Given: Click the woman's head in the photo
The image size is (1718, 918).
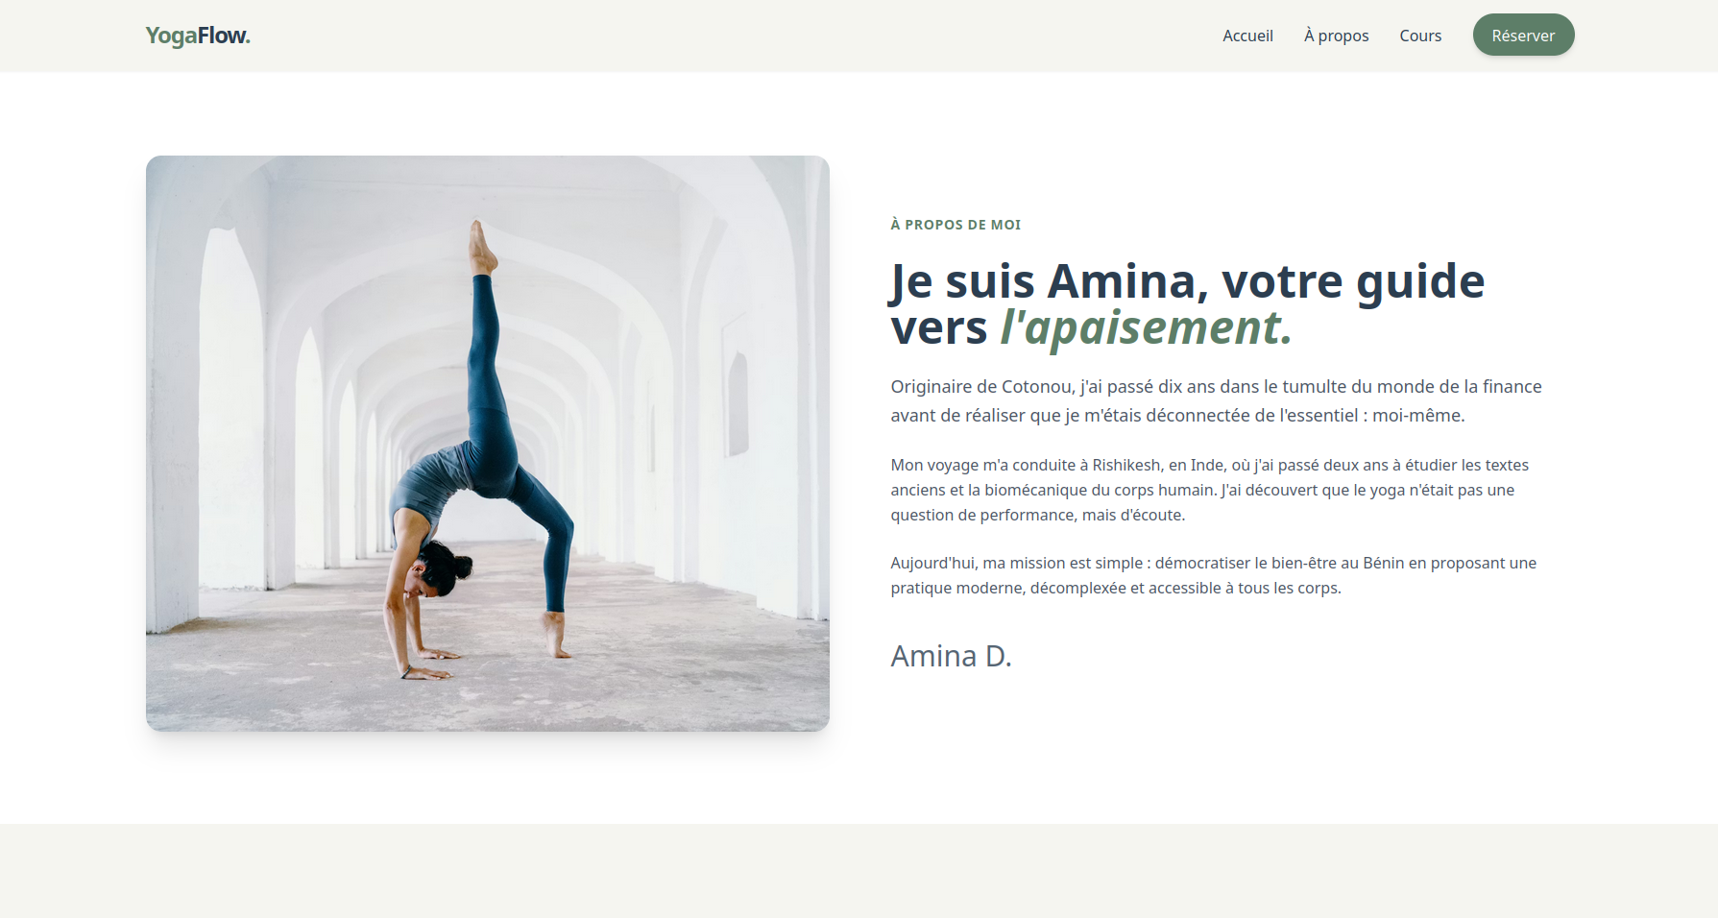Looking at the screenshot, I should click(x=437, y=568).
